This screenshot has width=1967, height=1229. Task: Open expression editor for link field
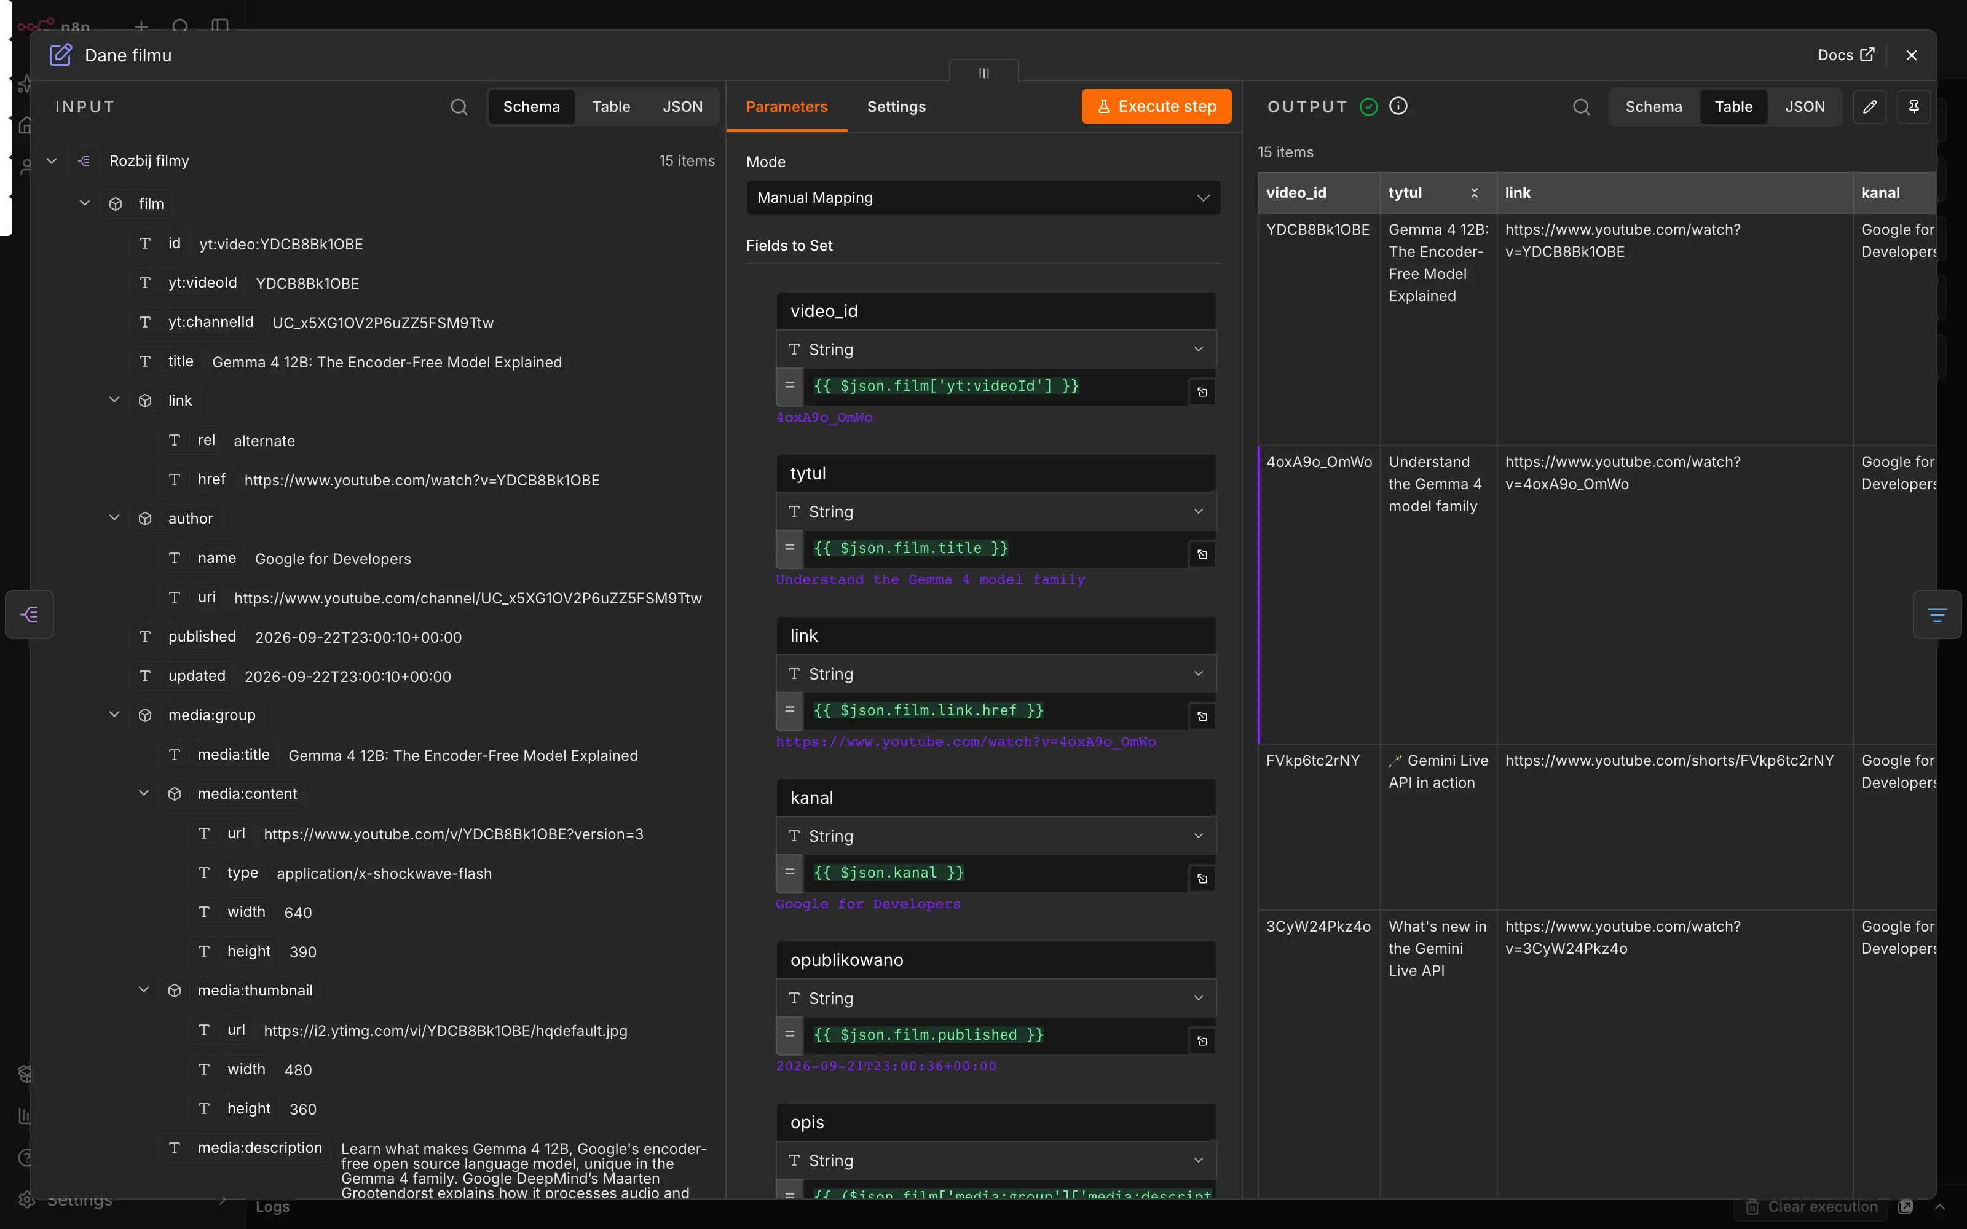pos(1202,716)
